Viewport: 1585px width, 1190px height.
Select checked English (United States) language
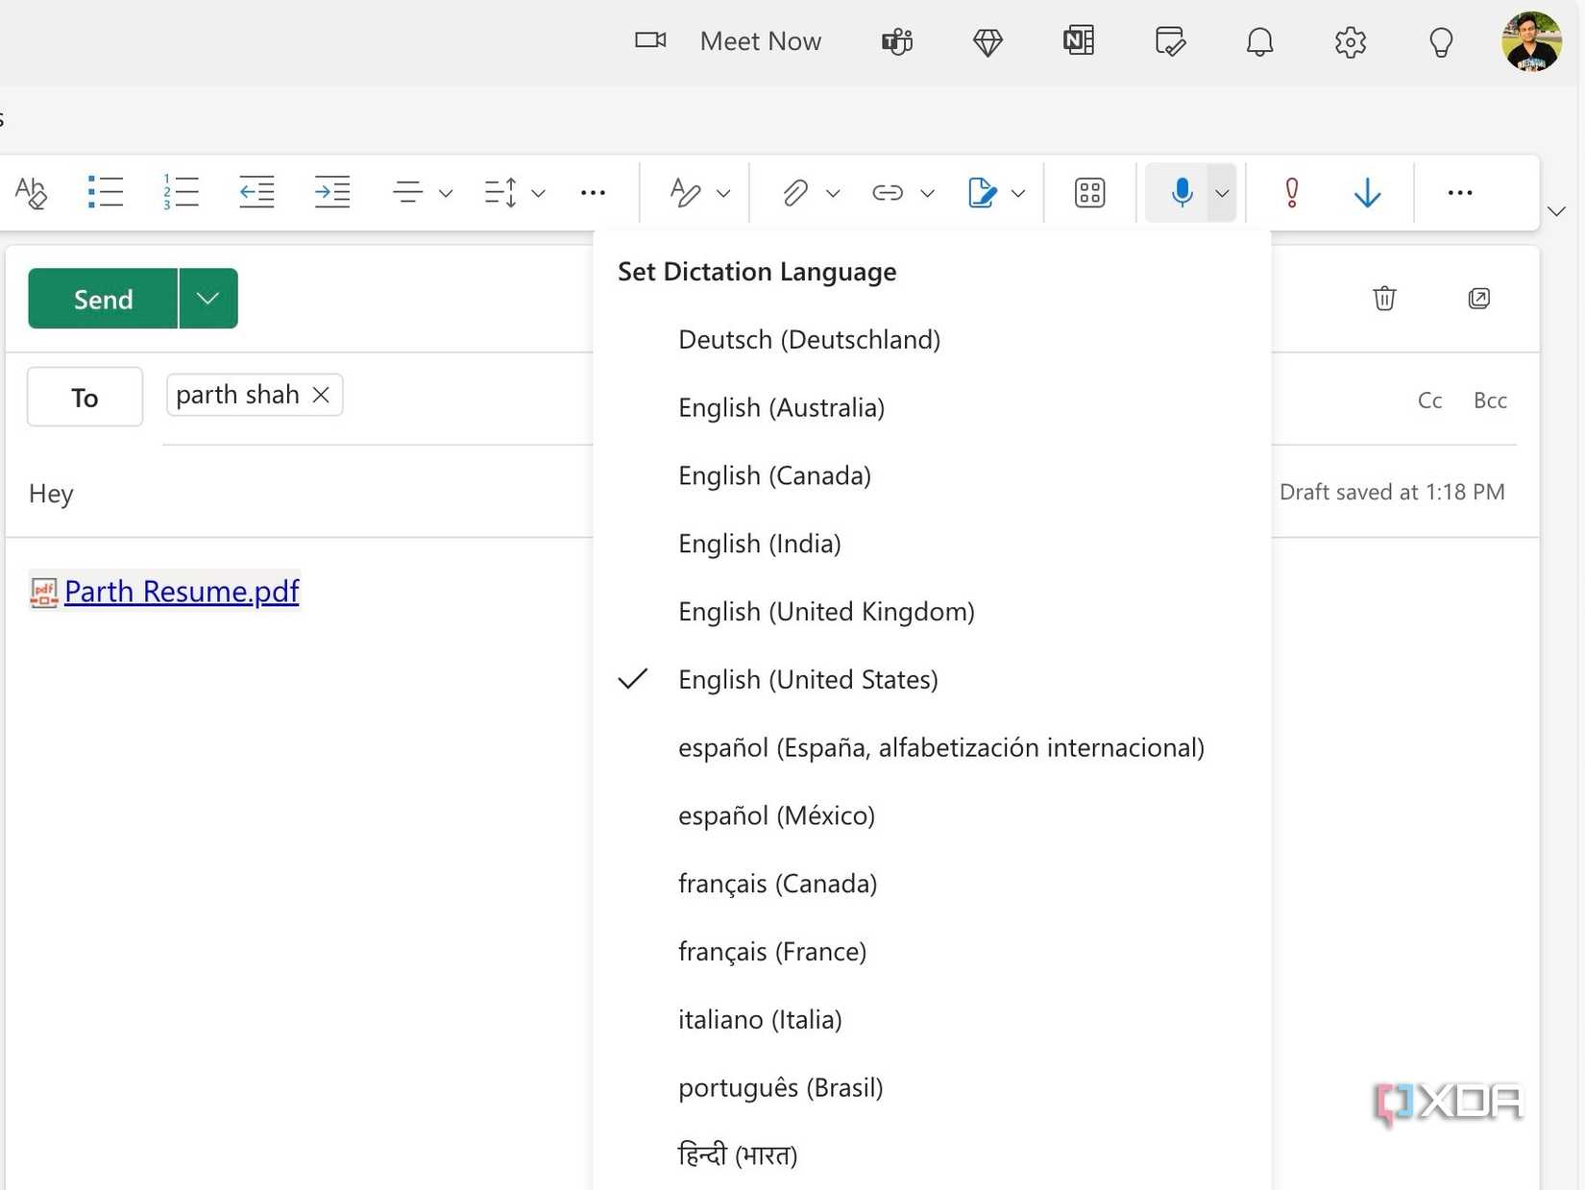click(x=932, y=680)
